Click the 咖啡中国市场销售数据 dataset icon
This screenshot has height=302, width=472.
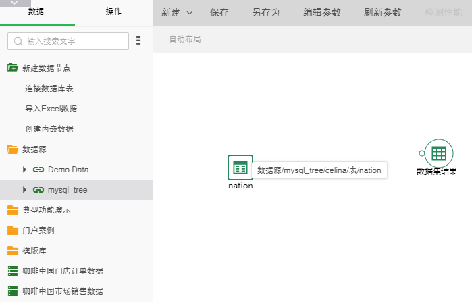point(13,291)
